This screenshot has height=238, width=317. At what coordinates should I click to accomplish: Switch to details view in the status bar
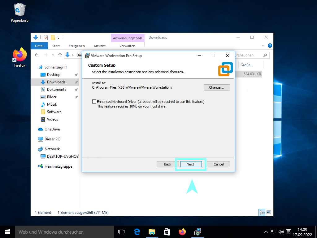(262, 212)
